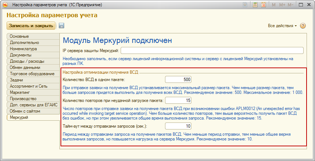Select the Торговое оборудование tab

[33, 74]
